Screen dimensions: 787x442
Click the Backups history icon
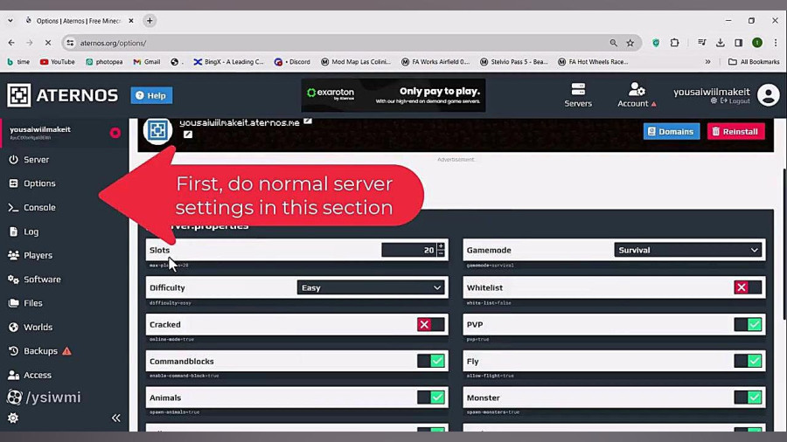coord(13,351)
